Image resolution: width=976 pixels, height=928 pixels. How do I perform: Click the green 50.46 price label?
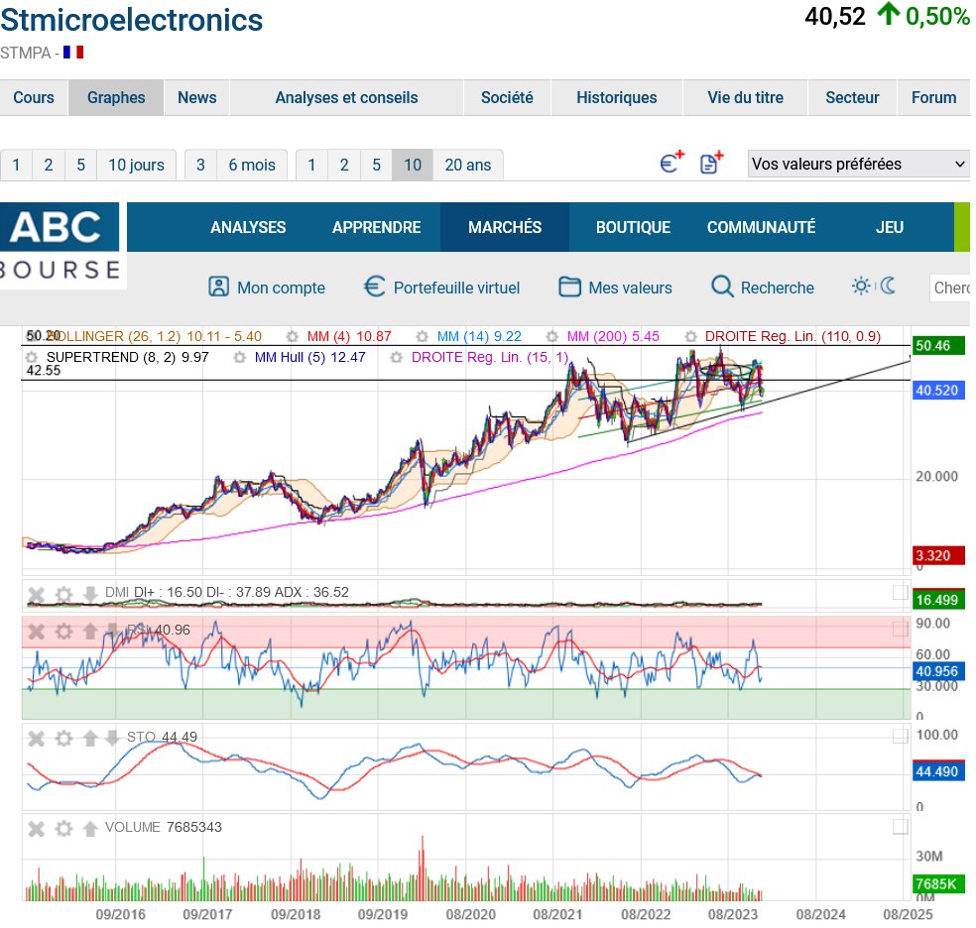pos(938,345)
